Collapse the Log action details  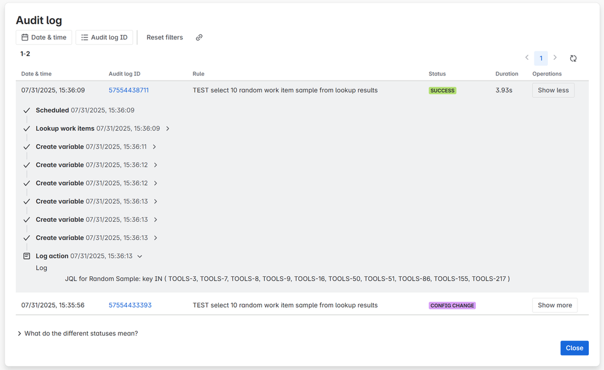140,256
